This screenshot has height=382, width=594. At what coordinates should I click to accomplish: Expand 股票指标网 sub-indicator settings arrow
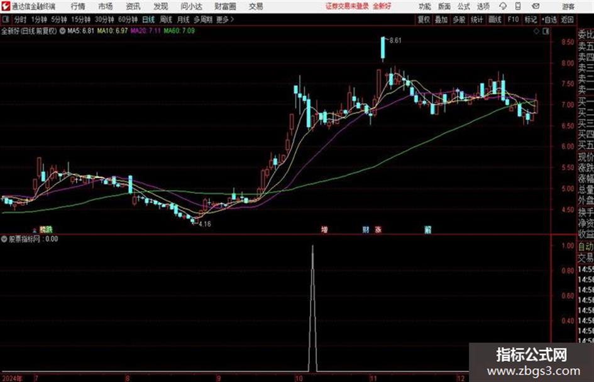point(4,238)
